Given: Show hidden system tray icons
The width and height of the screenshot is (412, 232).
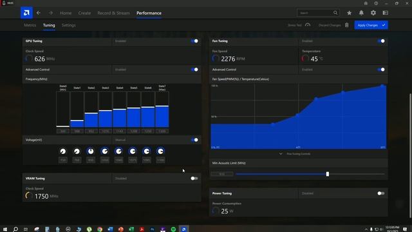Looking at the screenshot, I should tap(366, 229).
